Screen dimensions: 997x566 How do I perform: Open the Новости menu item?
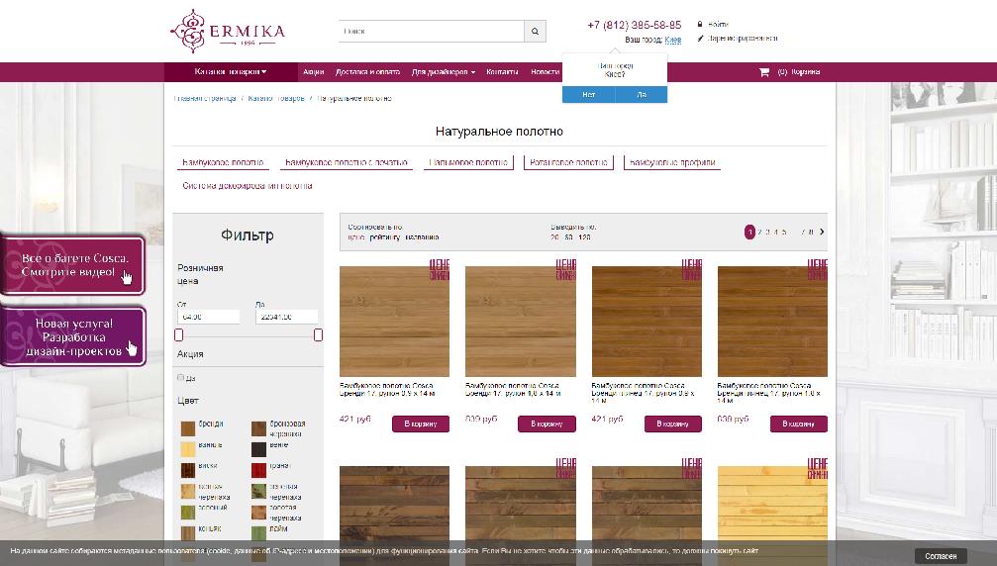545,72
